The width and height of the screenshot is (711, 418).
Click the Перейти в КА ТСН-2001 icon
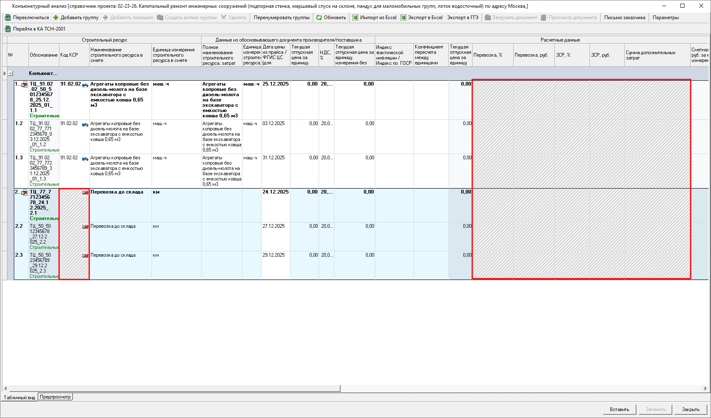(x=8, y=29)
